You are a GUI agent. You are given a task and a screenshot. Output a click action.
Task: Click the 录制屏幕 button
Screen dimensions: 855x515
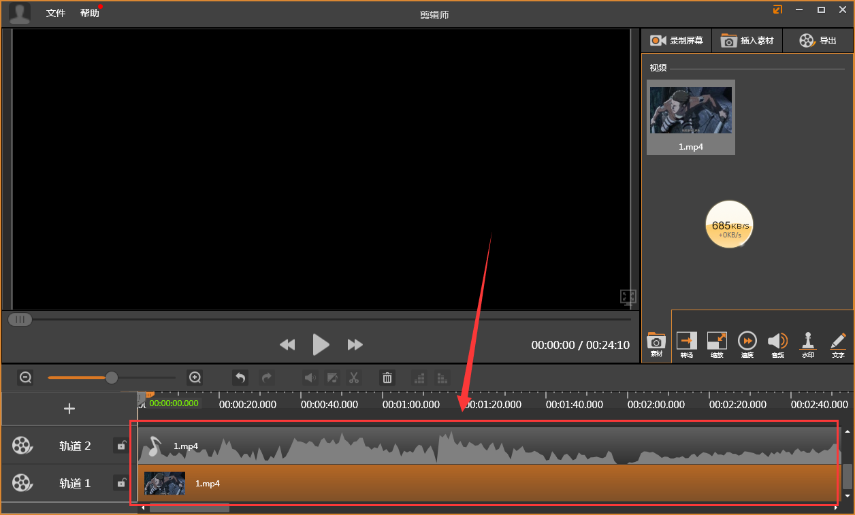(677, 41)
